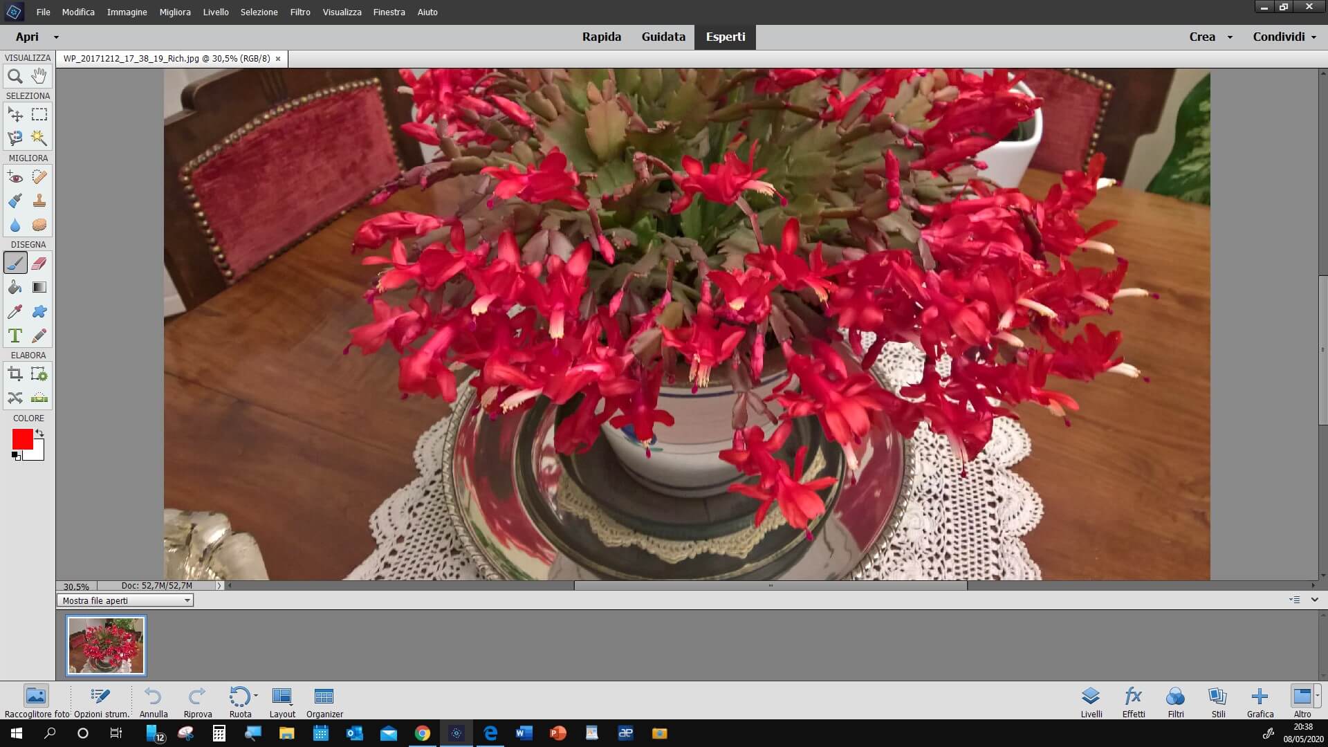Select the Eraser tool
The height and width of the screenshot is (747, 1328).
39,264
